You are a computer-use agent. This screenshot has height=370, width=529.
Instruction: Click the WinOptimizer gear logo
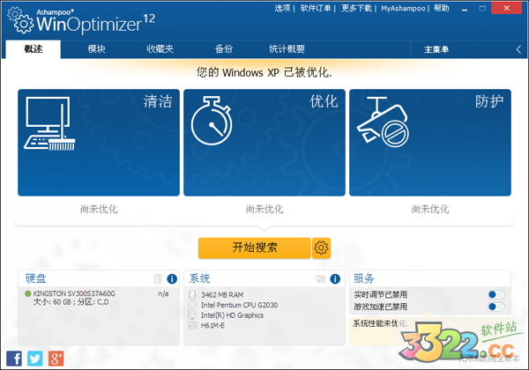coord(20,20)
